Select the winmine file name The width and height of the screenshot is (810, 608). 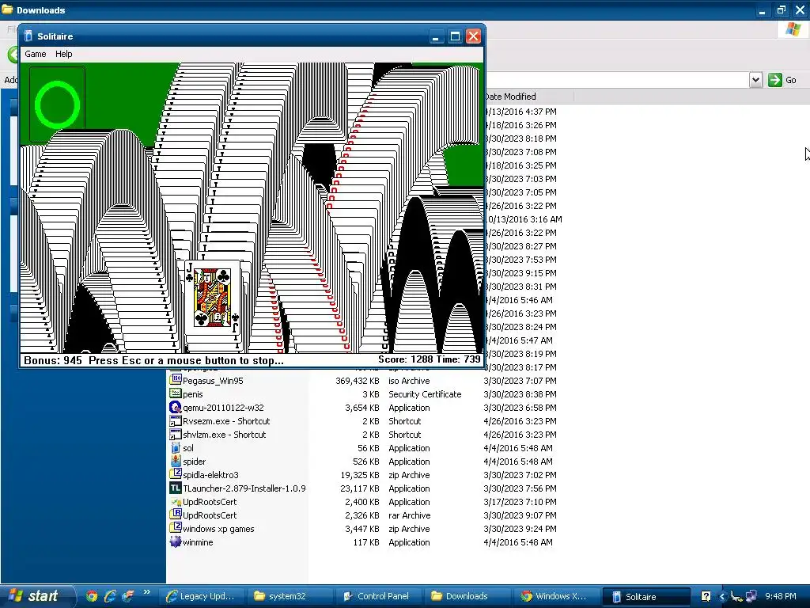[198, 542]
